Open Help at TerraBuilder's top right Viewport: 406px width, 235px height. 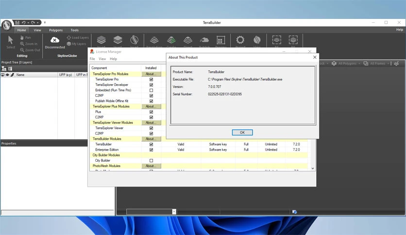tap(400, 30)
